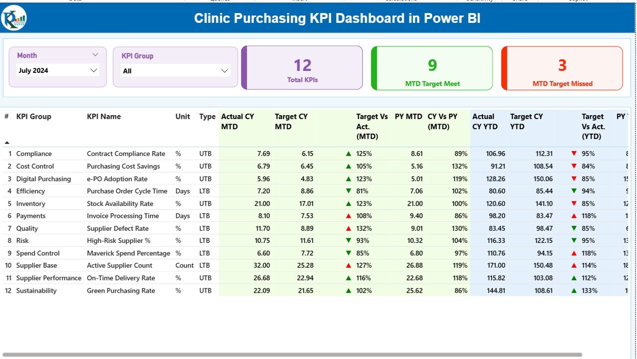The image size is (637, 359).
Task: Click the green up arrow beside Contract Compliance Rate MTD
Action: [348, 154]
